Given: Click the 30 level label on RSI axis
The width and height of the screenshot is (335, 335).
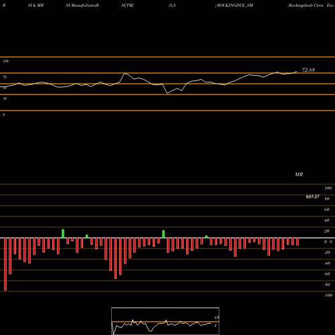Looking at the screenshot, I should click(5, 98).
